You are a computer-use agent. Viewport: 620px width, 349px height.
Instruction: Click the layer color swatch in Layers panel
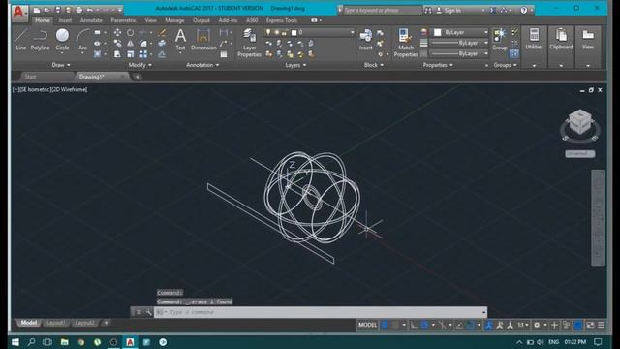click(294, 32)
